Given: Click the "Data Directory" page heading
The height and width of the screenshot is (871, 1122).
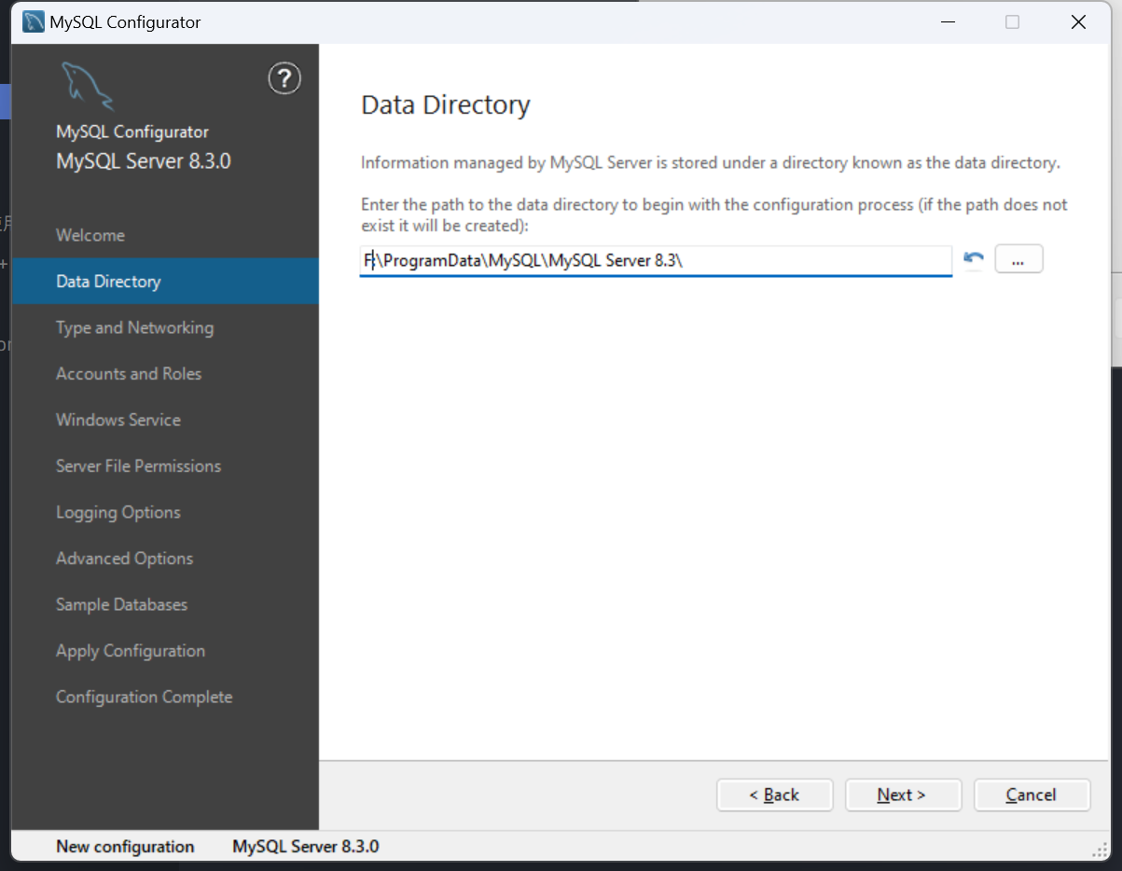Looking at the screenshot, I should point(445,105).
